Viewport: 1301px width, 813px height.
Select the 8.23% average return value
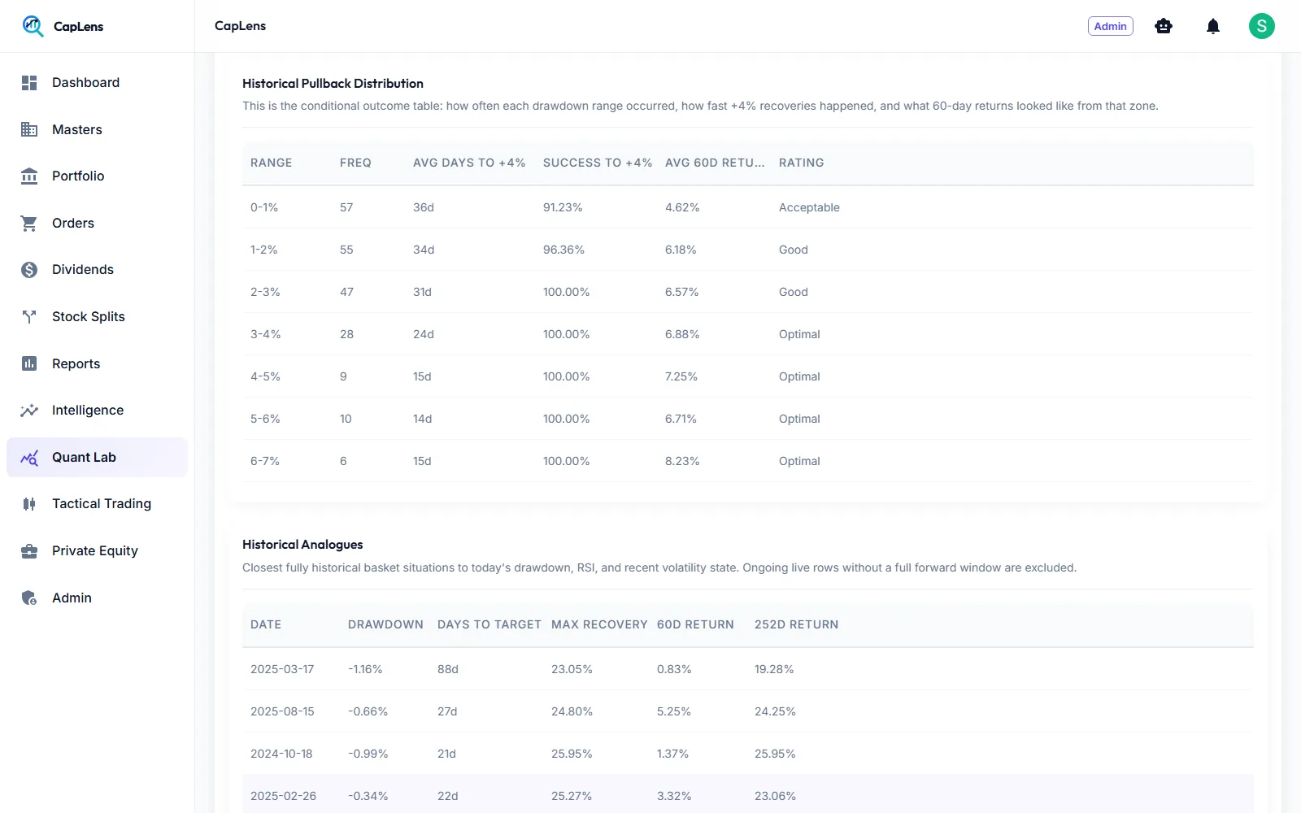click(682, 461)
